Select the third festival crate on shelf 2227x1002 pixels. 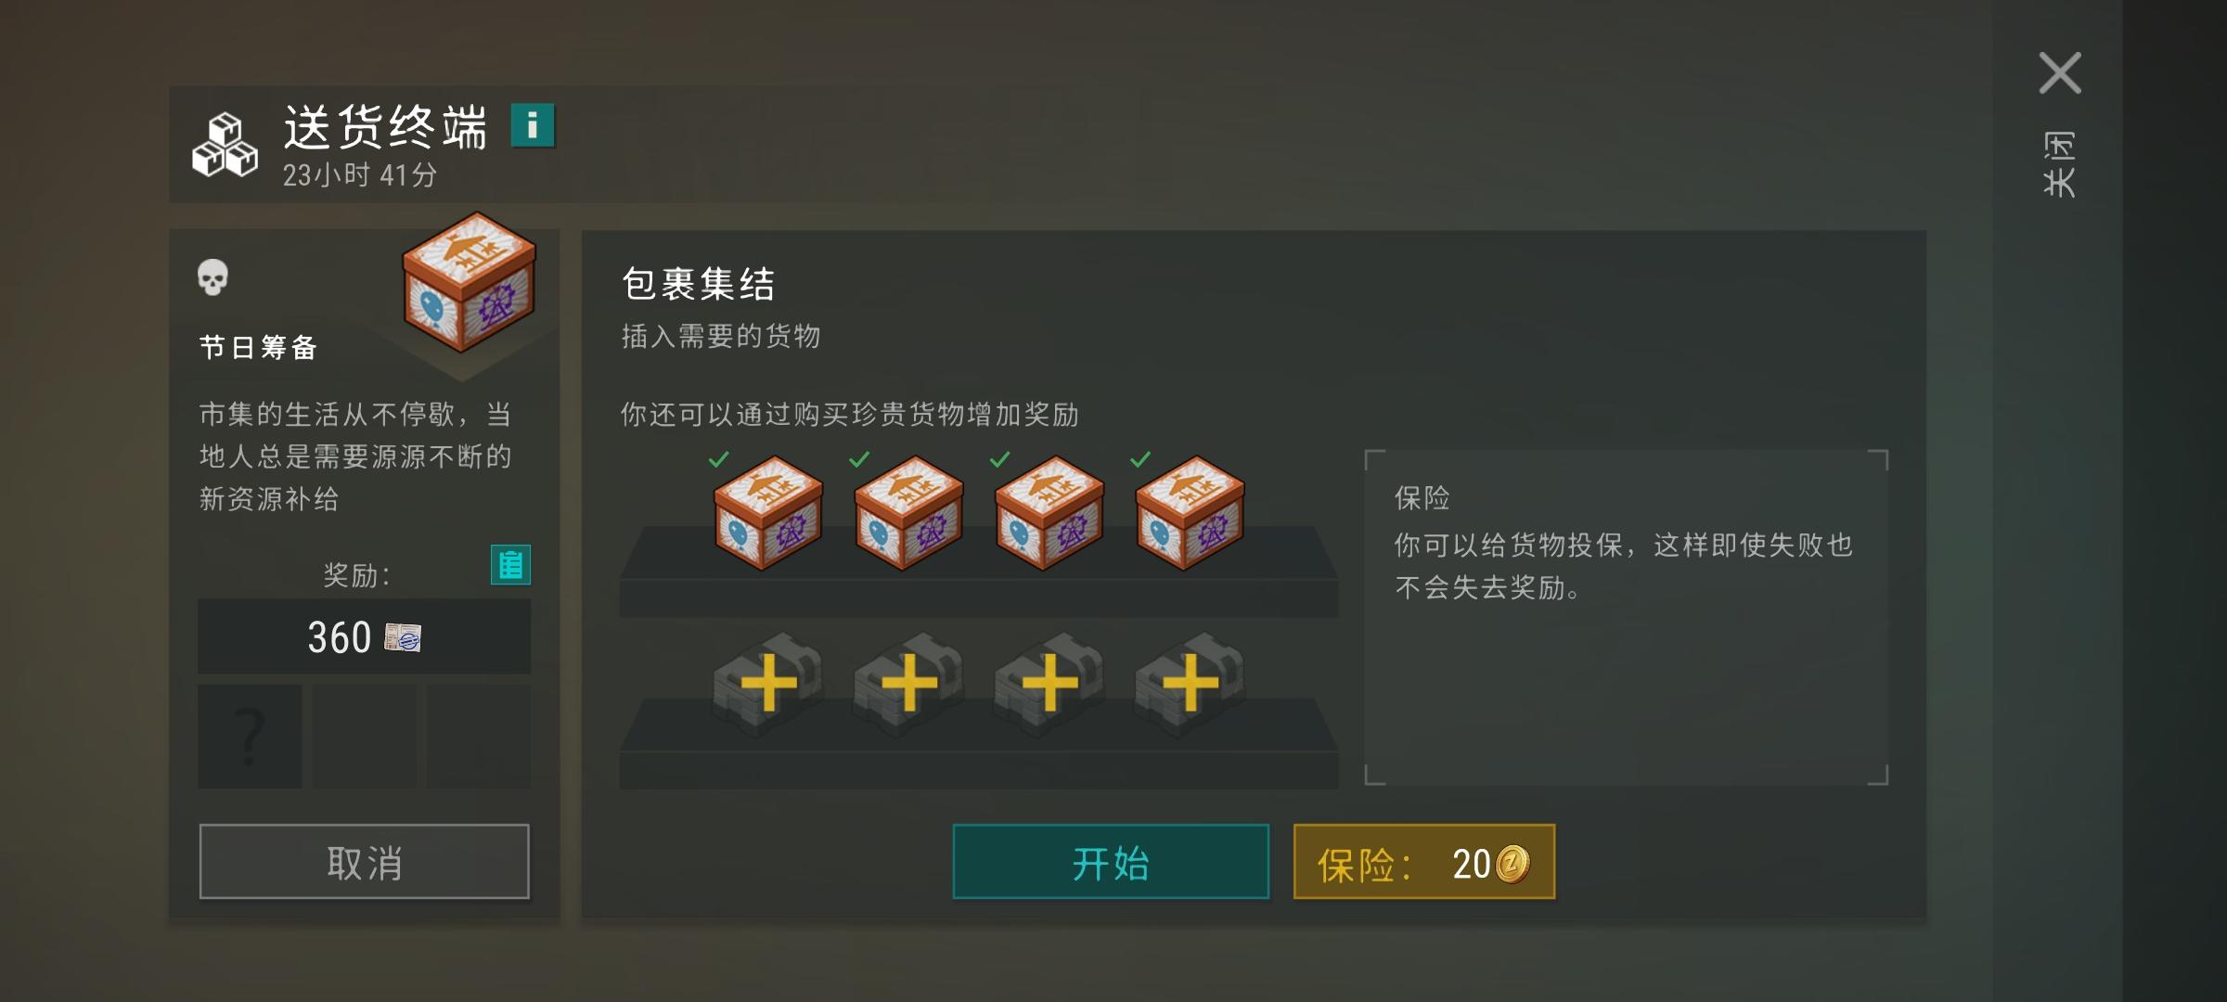pyautogui.click(x=1049, y=512)
